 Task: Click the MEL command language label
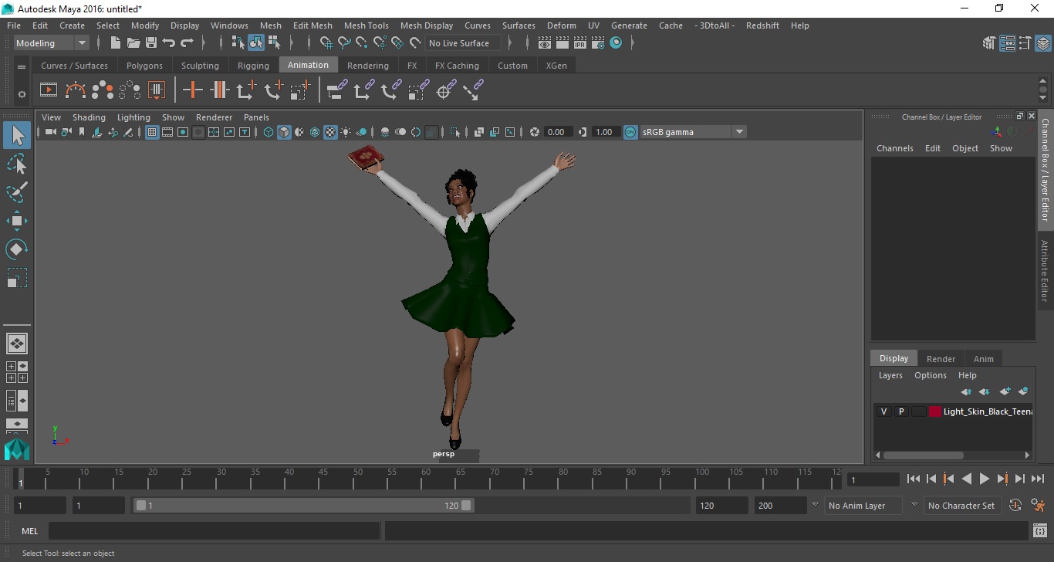point(29,530)
